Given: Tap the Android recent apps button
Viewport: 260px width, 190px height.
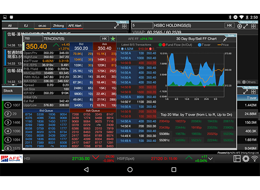Looking at the screenshot, I should 174,169.
